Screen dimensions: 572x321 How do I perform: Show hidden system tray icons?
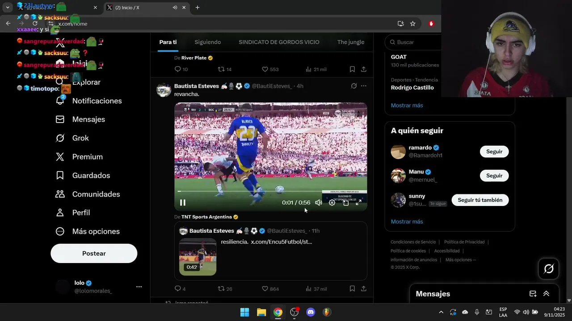click(x=441, y=312)
